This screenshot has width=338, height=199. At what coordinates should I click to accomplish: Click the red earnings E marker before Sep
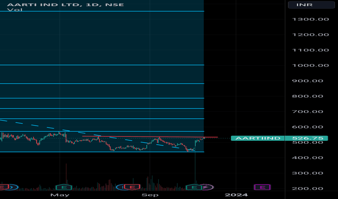132,187
